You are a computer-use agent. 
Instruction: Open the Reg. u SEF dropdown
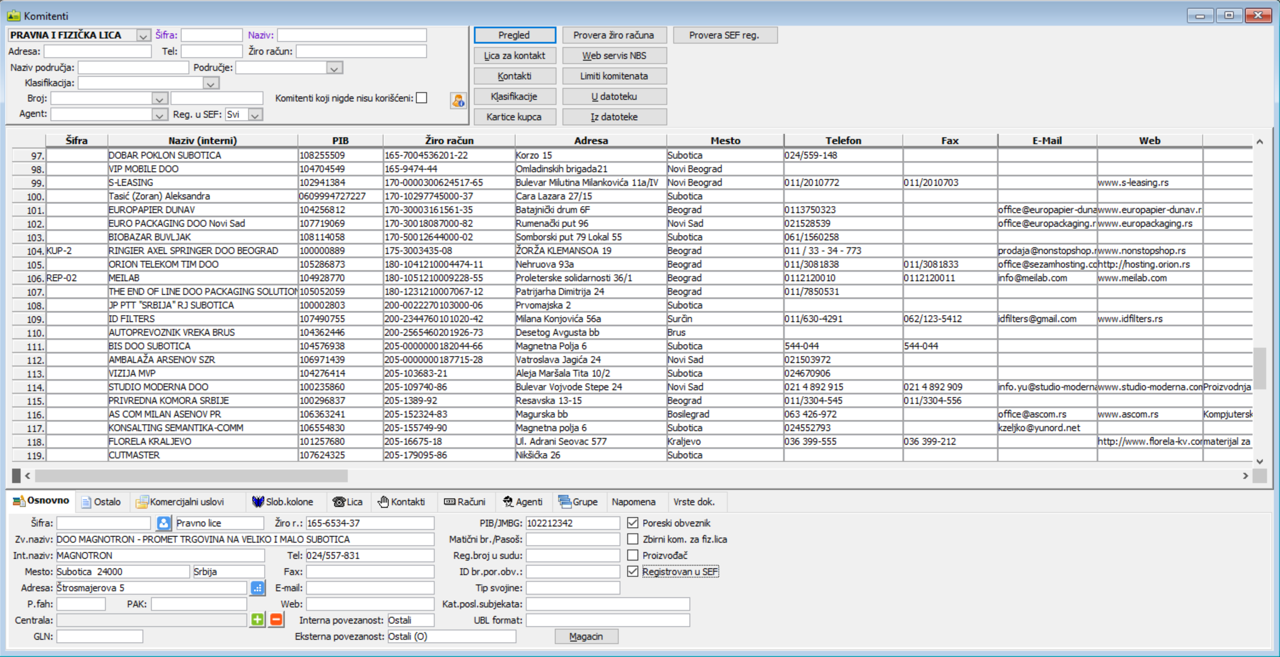(x=255, y=115)
